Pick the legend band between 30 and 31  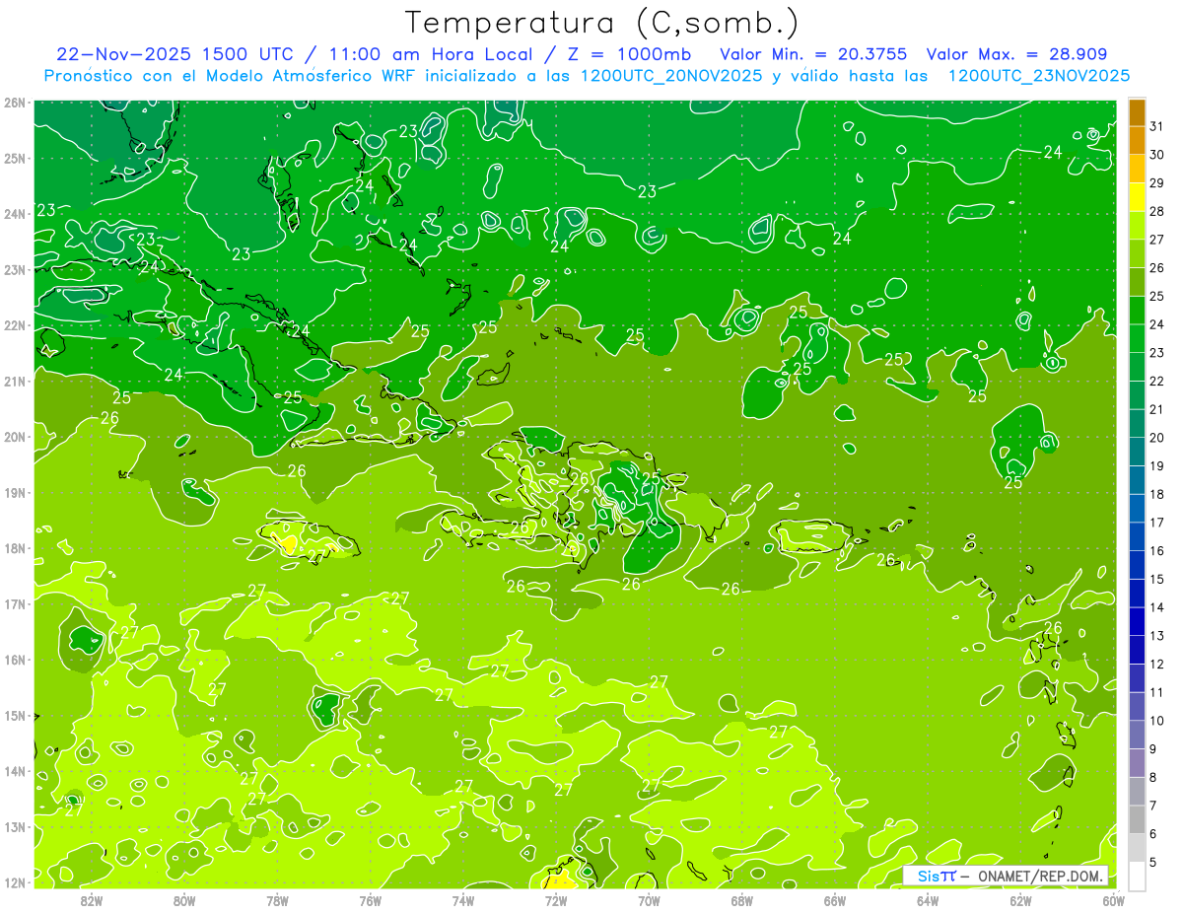1137,140
